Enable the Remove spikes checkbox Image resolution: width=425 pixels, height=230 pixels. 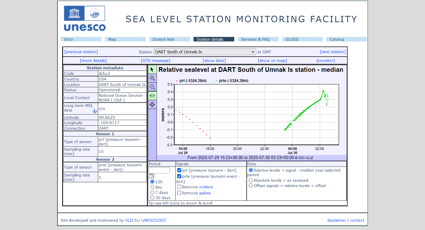tap(179, 193)
